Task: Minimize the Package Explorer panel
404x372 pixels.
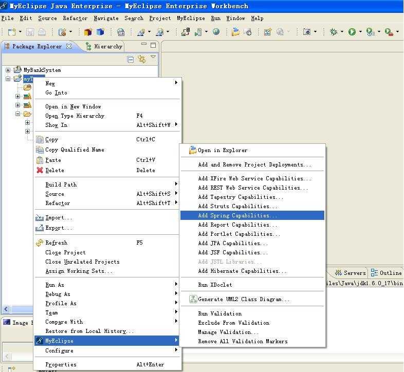Action: [144, 44]
